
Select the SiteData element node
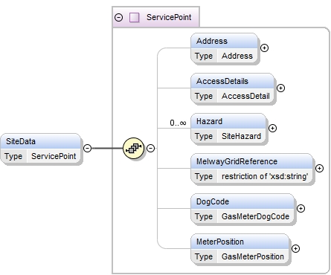[41, 149]
